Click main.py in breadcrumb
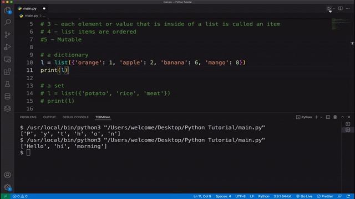Viewport: 355px width, 199px height. click(x=31, y=16)
